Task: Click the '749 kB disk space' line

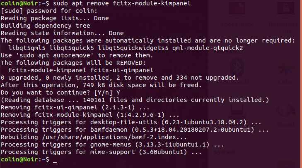Action: tap(101, 85)
